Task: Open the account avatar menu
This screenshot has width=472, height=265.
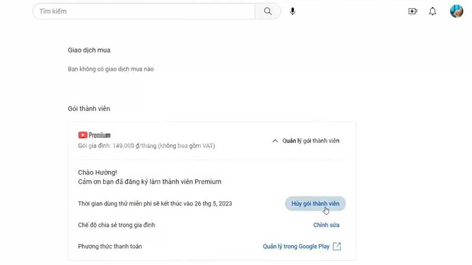Action: [x=456, y=11]
